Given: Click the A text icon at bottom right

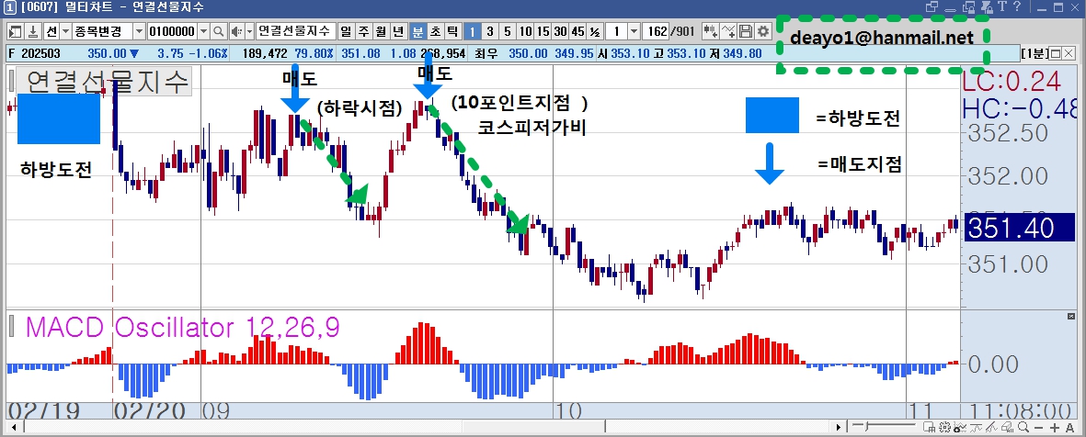Looking at the screenshot, I should (1070, 427).
